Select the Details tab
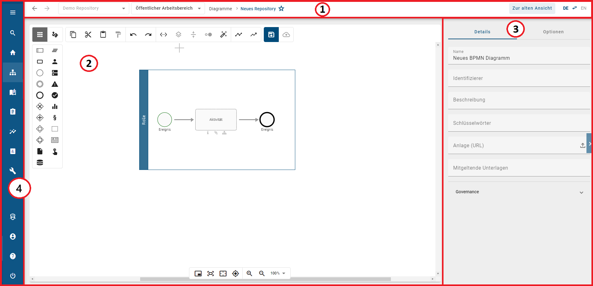The height and width of the screenshot is (286, 593). (x=482, y=31)
